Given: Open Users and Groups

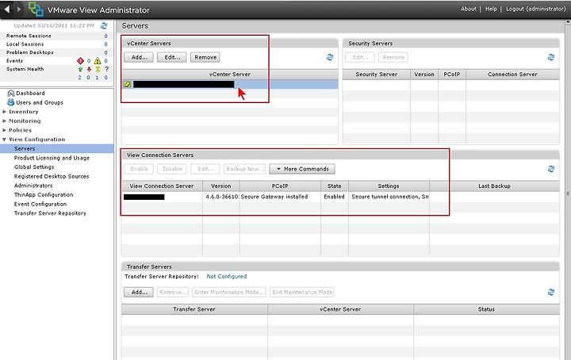Looking at the screenshot, I should point(40,102).
